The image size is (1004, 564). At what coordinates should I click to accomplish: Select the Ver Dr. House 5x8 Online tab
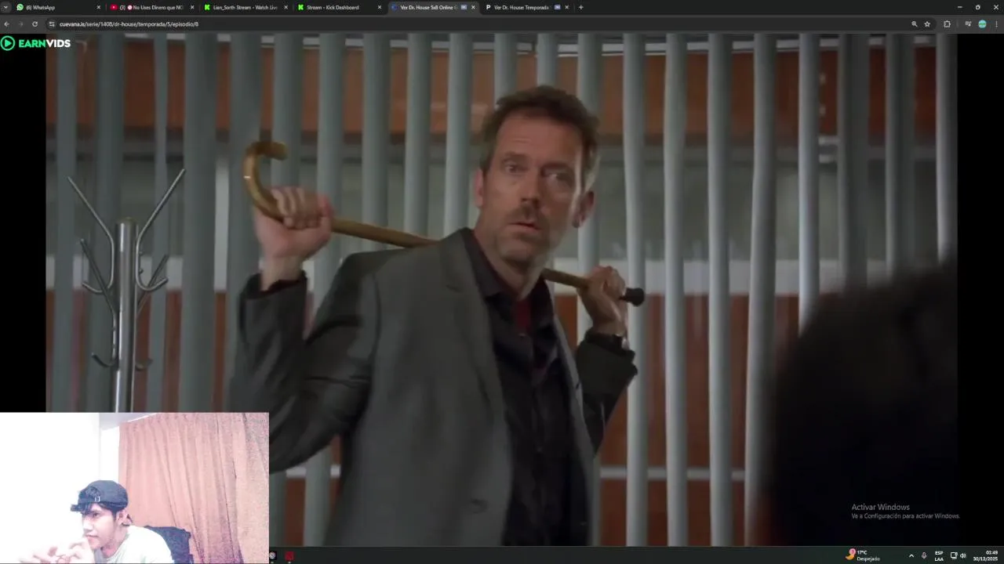coord(432,7)
